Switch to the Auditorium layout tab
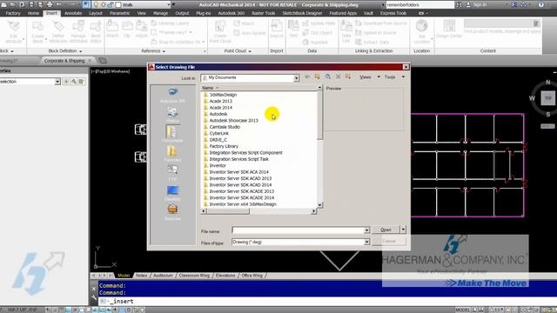 [163, 276]
